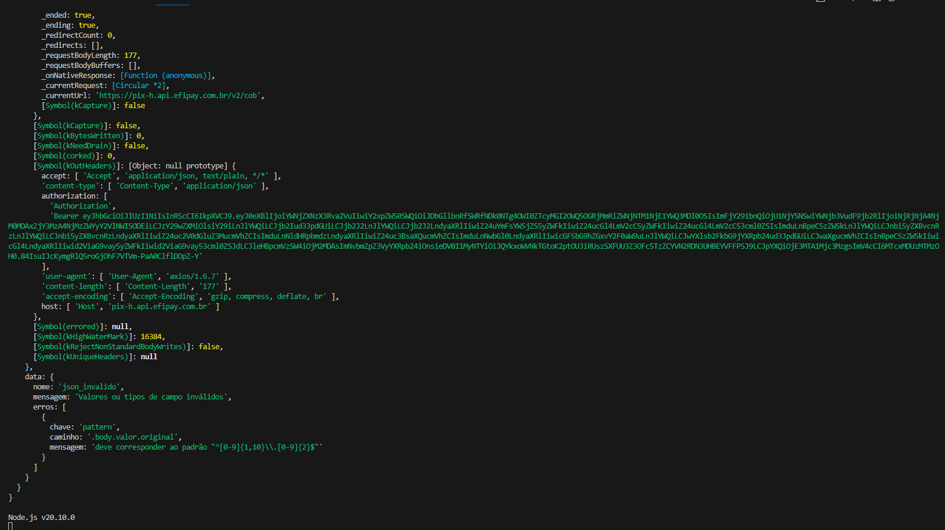Image resolution: width=945 pixels, height=530 pixels.
Task: Click the 'Content-Length' header string
Action: click(157, 287)
